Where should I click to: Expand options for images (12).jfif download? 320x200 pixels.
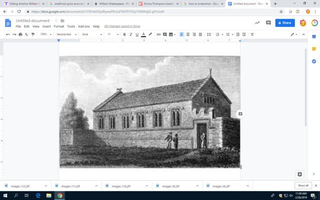click(46, 186)
